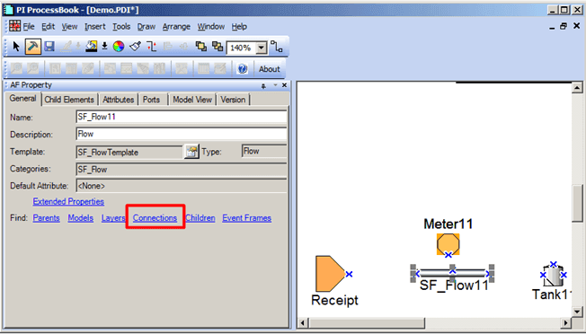
Task: Click the Send to Back icon
Action: pyautogui.click(x=218, y=47)
